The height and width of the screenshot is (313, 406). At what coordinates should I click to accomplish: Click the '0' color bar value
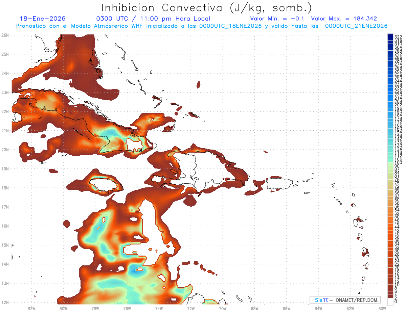click(x=396, y=302)
